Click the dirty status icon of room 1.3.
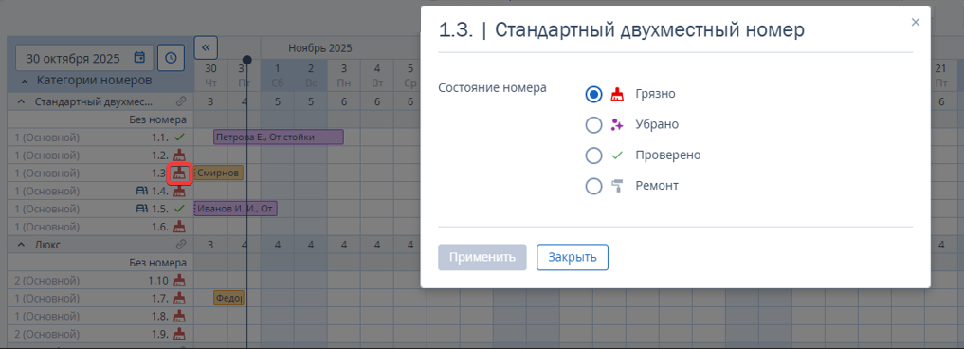964x349 pixels. point(179,174)
